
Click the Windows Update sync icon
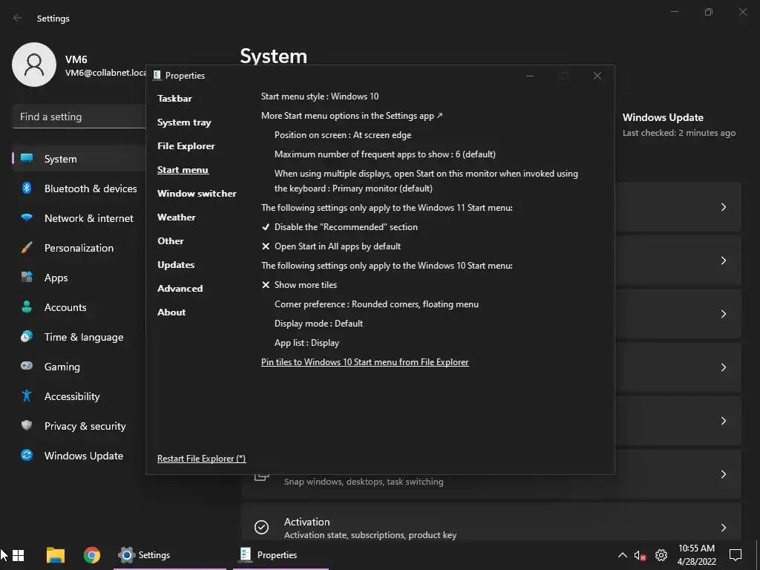point(27,455)
